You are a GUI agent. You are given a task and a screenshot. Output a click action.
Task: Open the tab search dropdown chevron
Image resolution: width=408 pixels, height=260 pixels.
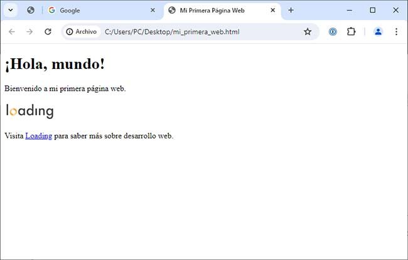click(x=11, y=10)
